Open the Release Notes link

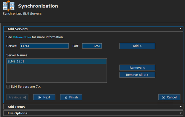point(22,37)
